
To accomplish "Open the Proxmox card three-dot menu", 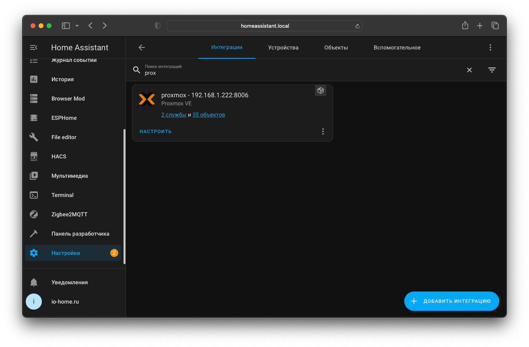I will click(323, 131).
